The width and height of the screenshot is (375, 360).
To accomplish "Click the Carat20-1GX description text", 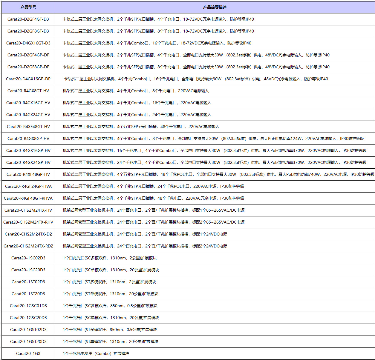I will point(96,353).
